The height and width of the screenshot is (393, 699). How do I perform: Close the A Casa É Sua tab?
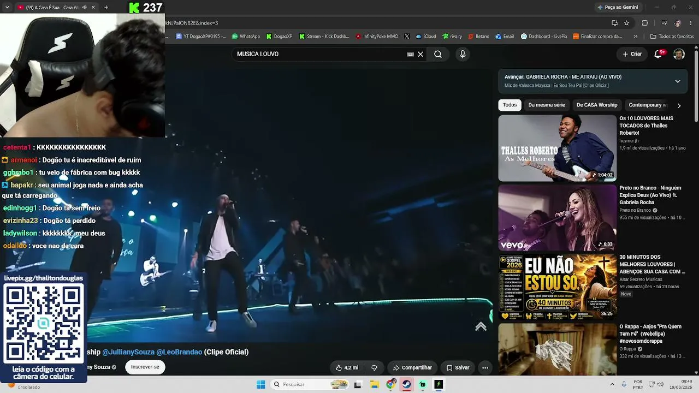click(93, 8)
